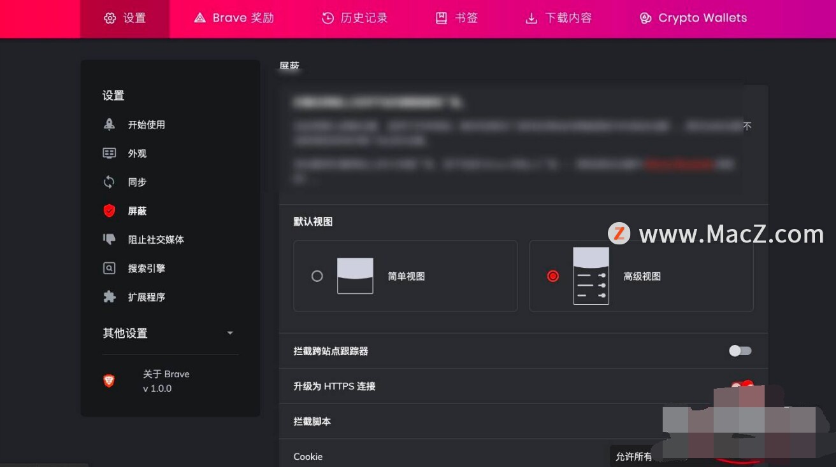Screen dimensions: 836x467
Task: Toggle the 拦截跨站点跟踪器 switch
Action: (740, 351)
